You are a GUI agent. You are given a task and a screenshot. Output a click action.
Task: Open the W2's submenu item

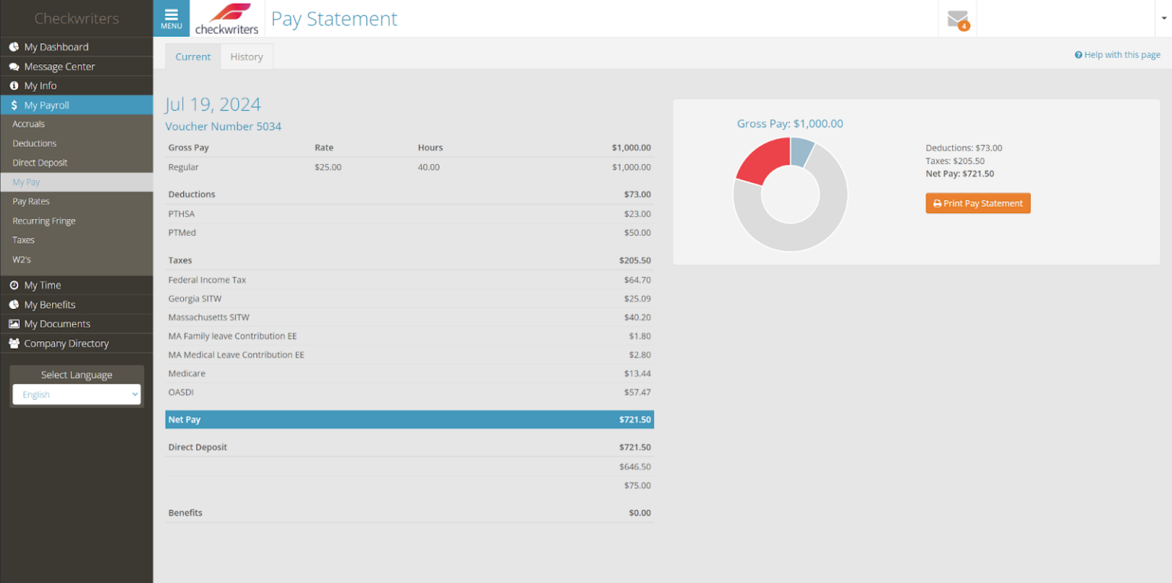click(21, 259)
